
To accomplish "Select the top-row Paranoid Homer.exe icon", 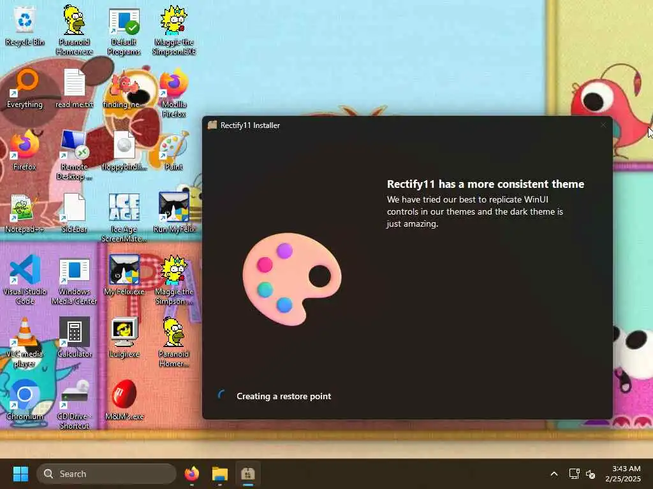I will 74,30.
